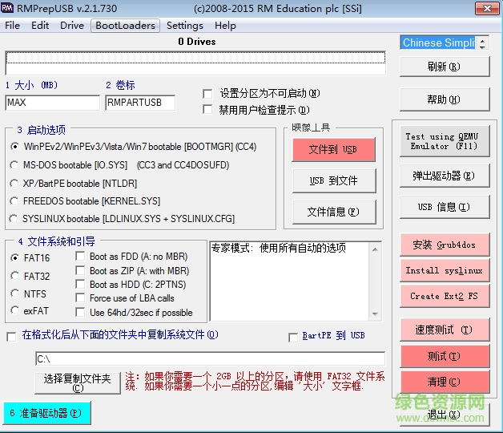503x433 pixels.
Task: Select SYSLINUX bootable option
Action: pyautogui.click(x=14, y=218)
